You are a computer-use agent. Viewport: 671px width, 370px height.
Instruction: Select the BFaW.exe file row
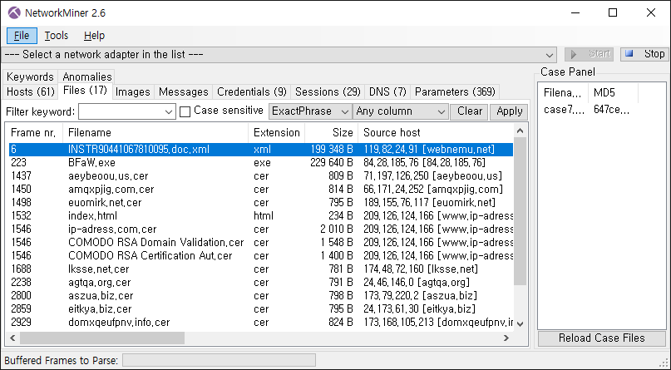[x=260, y=162]
